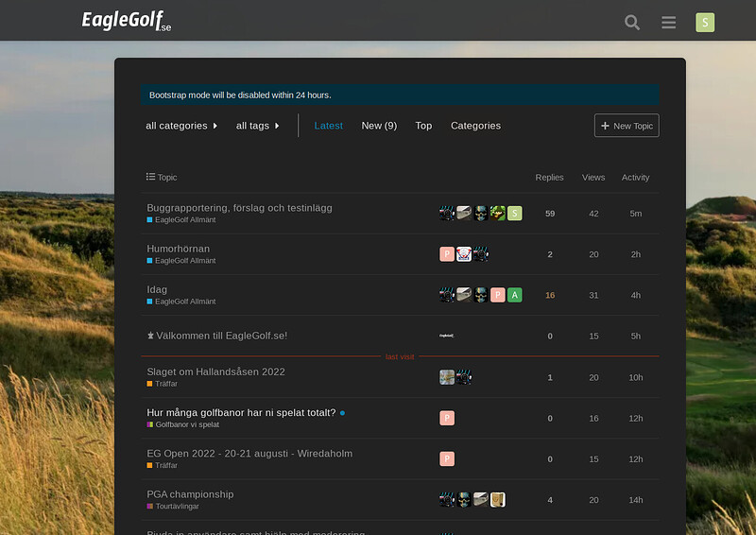
Task: Click the poster avatar in Välkommen row
Action: click(x=447, y=336)
